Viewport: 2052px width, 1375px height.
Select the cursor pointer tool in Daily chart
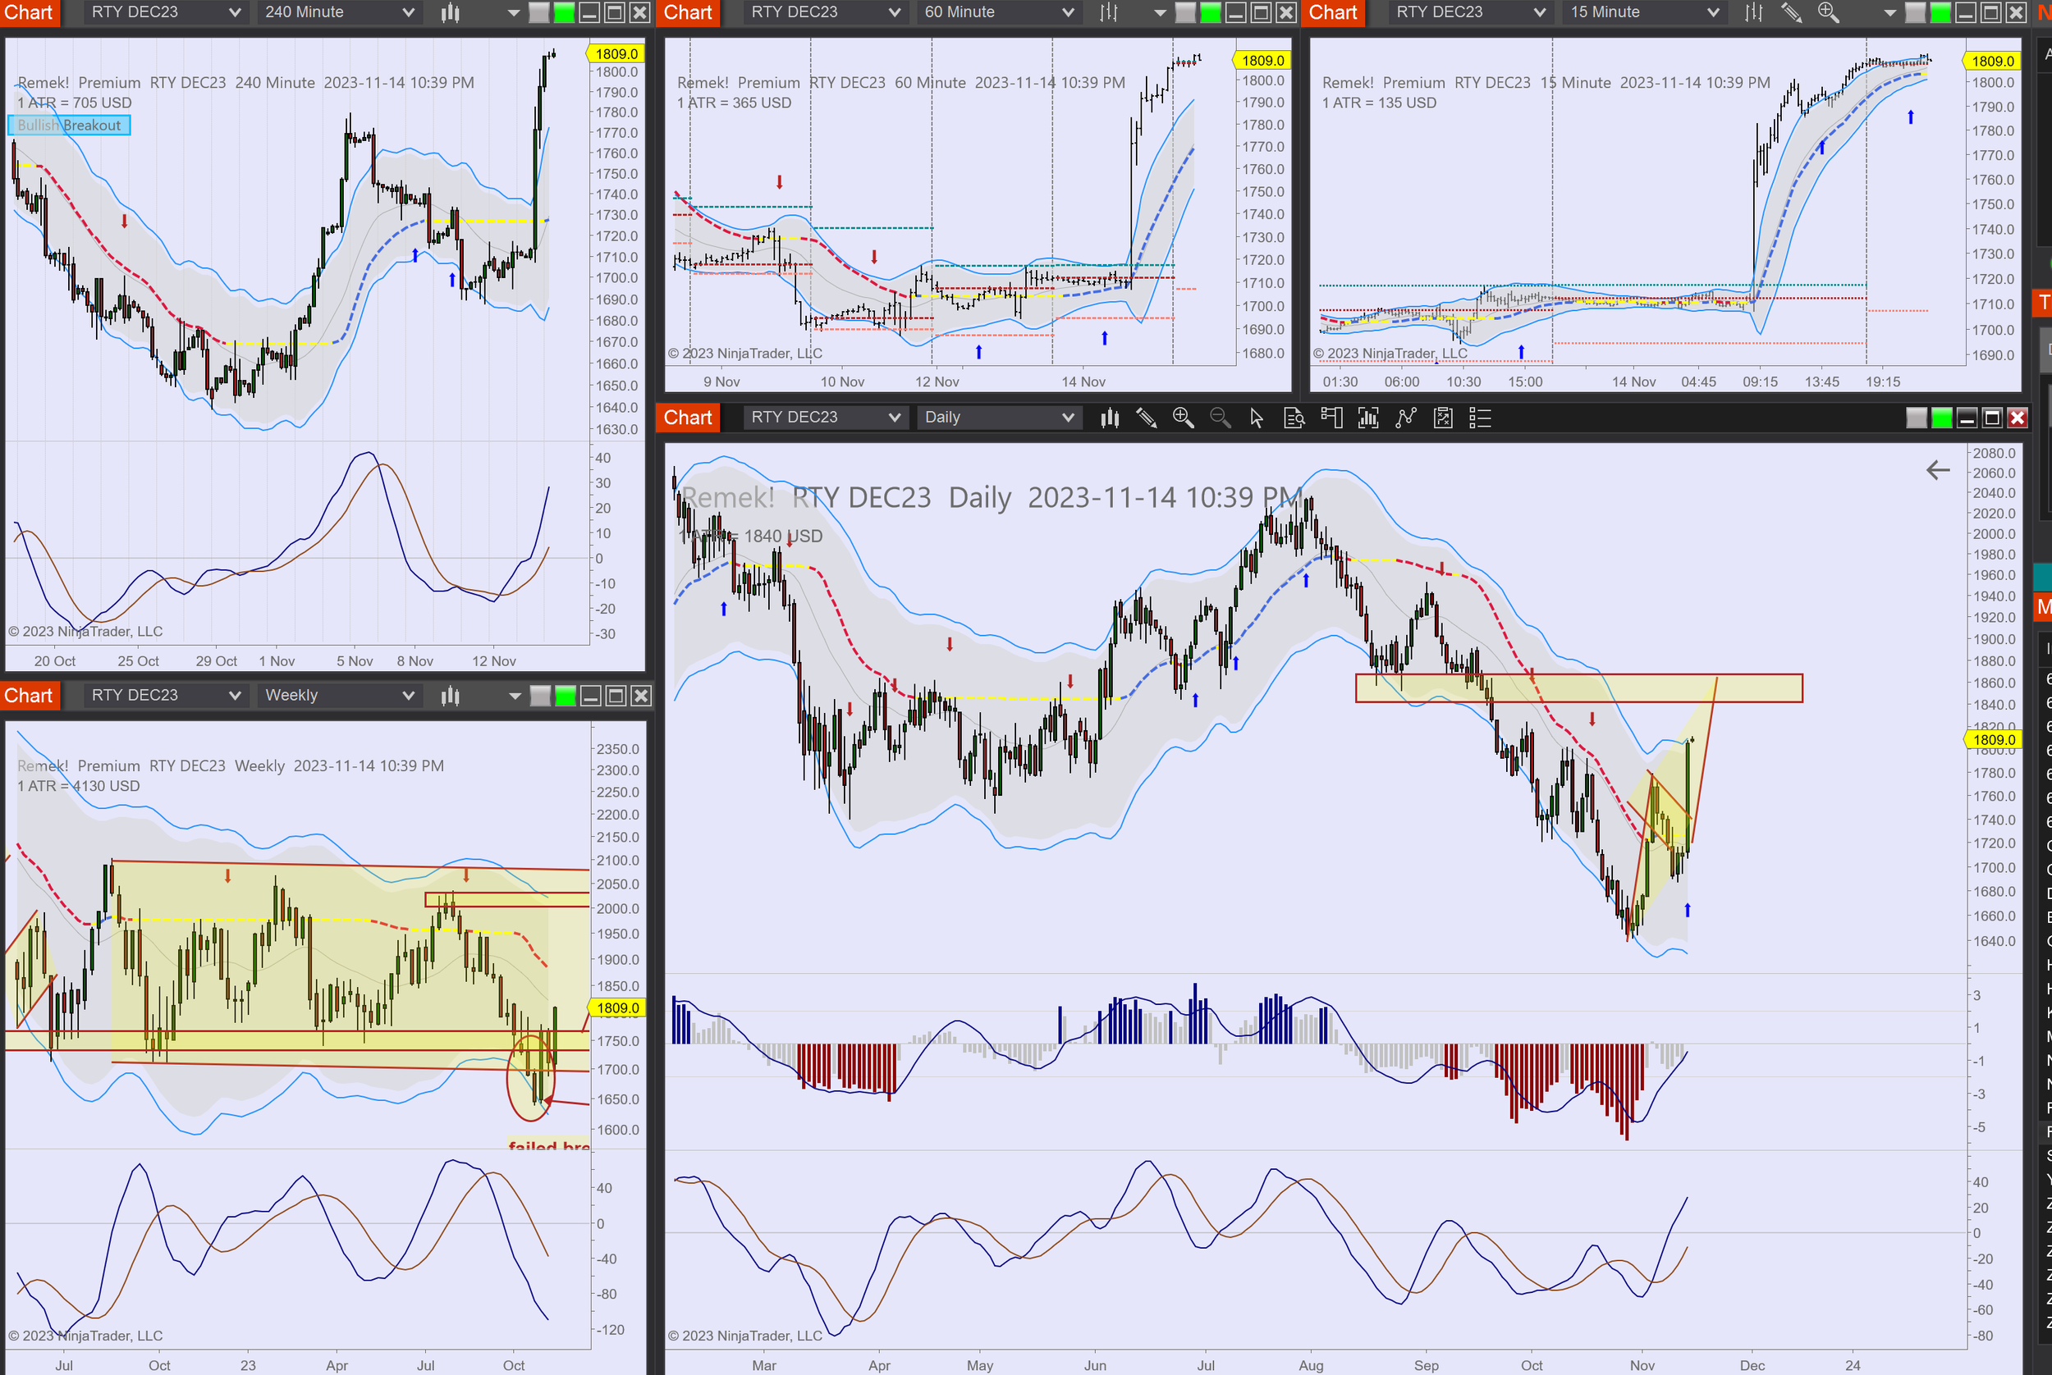click(1257, 418)
